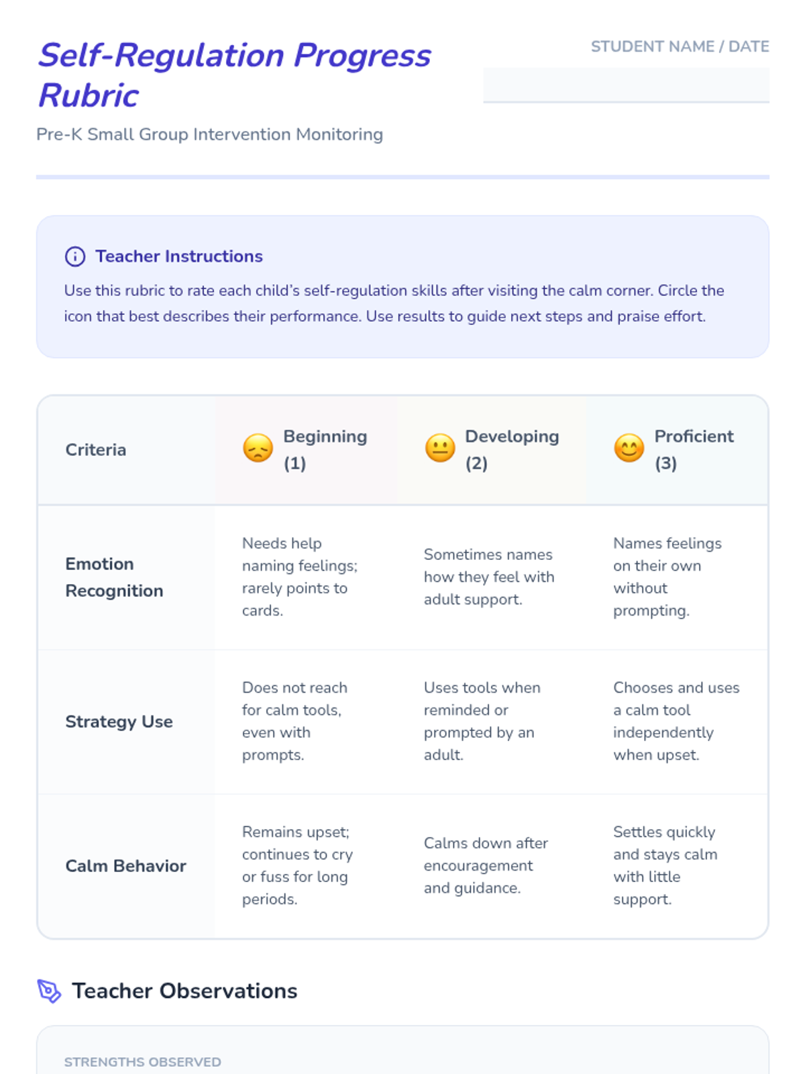The image size is (805, 1074).
Task: Click the neutral face Developing icon
Action: coord(440,448)
